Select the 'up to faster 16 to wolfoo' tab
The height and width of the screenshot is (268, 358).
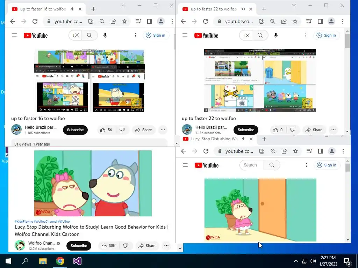[x=46, y=9]
